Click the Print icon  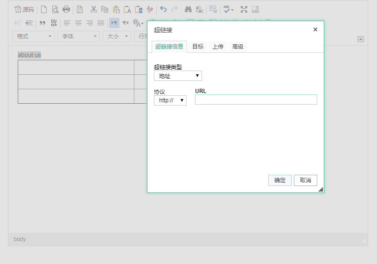coord(66,9)
